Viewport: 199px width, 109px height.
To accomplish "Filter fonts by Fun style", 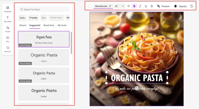I will pos(44,18).
